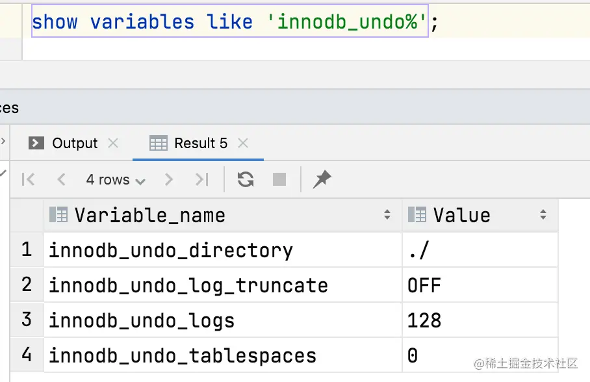Select the Result 5 tab
This screenshot has width=590, height=382.
200,143
